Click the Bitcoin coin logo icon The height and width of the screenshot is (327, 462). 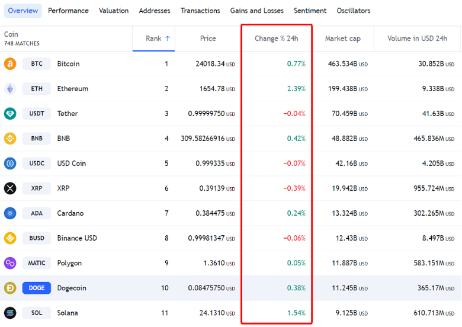(10, 63)
